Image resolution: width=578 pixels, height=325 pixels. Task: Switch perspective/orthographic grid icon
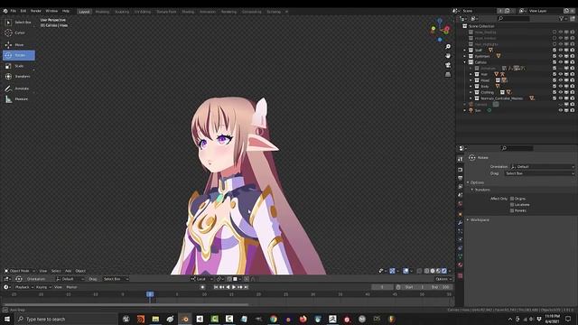(448, 74)
